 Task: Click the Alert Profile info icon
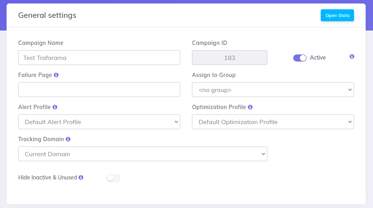55,107
